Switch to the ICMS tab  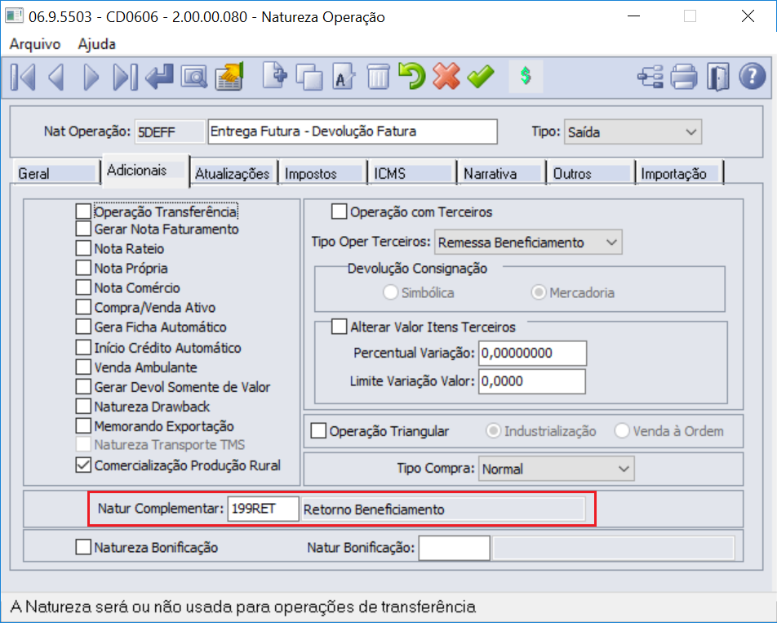pos(412,173)
